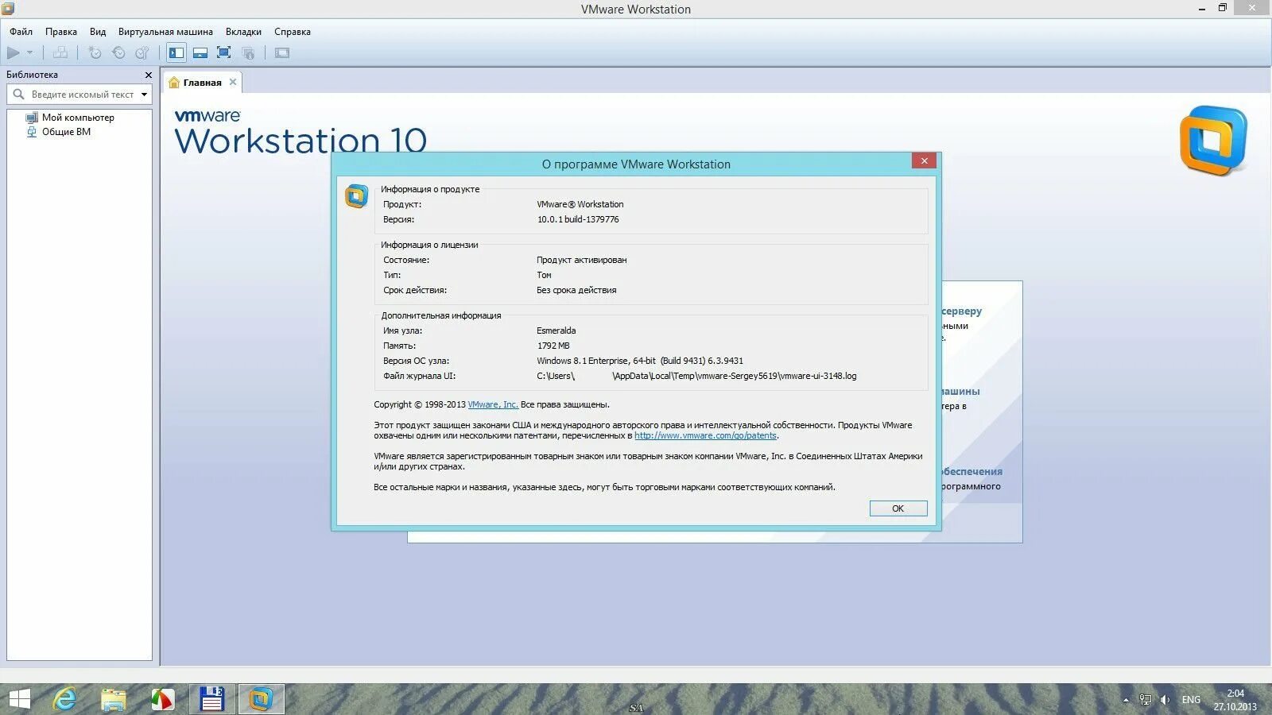
Task: Open the Файл menu
Action: click(21, 32)
